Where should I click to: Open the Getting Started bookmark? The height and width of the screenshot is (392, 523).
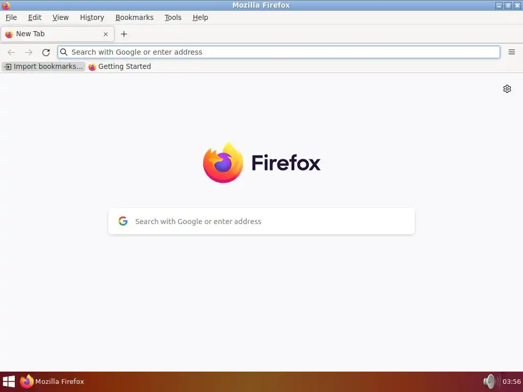[x=120, y=67]
